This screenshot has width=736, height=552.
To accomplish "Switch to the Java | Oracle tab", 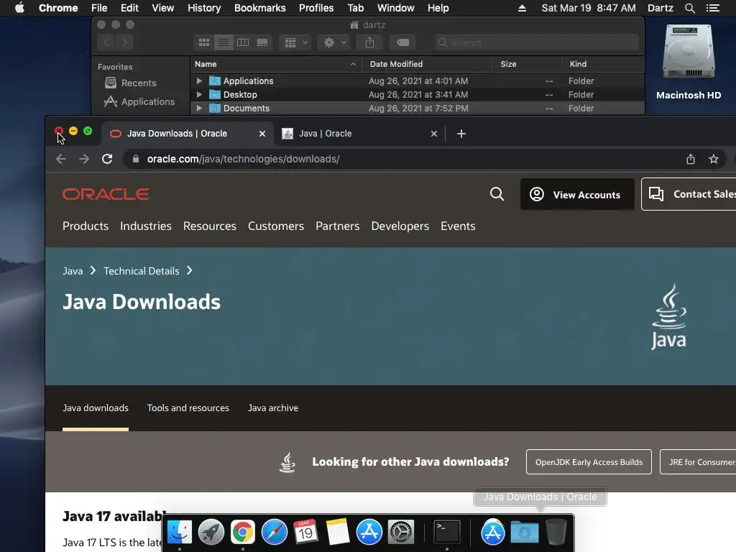I will [x=359, y=134].
